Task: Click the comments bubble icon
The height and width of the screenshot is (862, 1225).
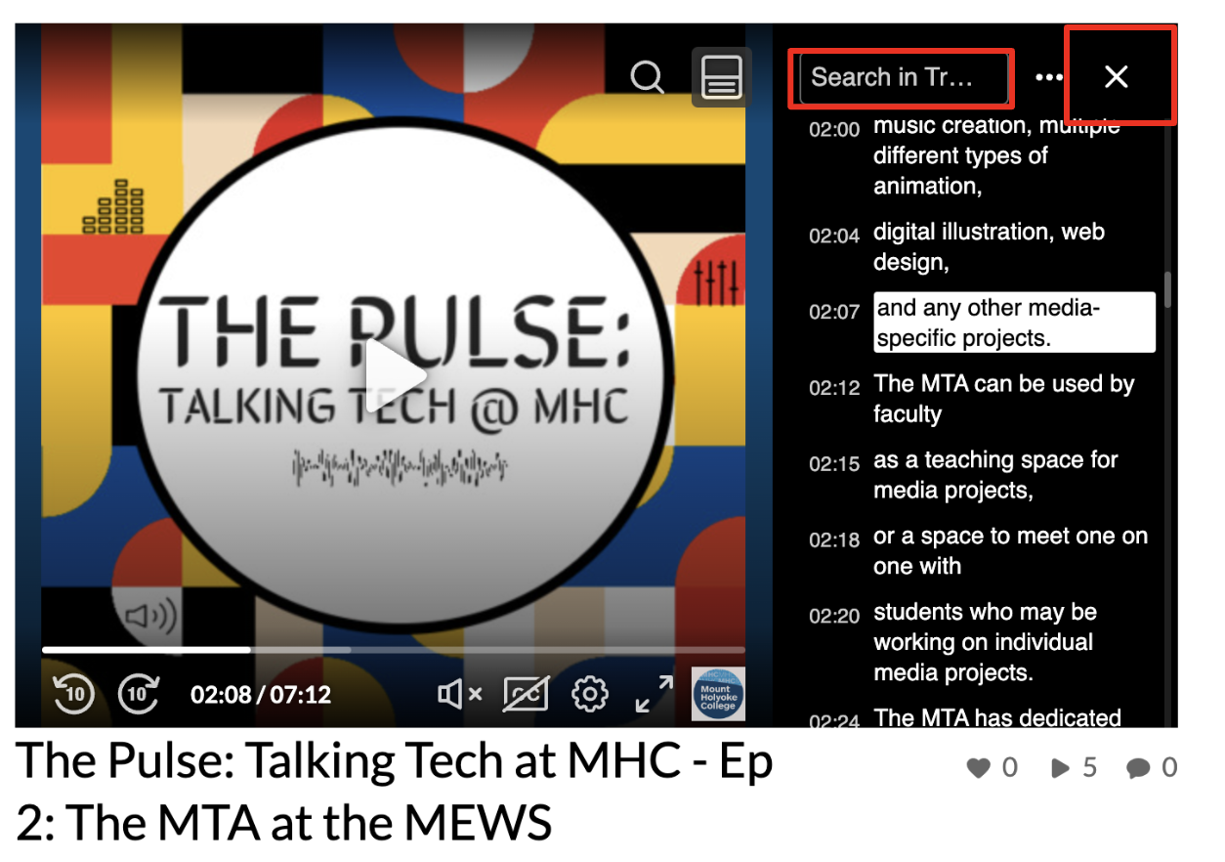Action: [x=1138, y=769]
